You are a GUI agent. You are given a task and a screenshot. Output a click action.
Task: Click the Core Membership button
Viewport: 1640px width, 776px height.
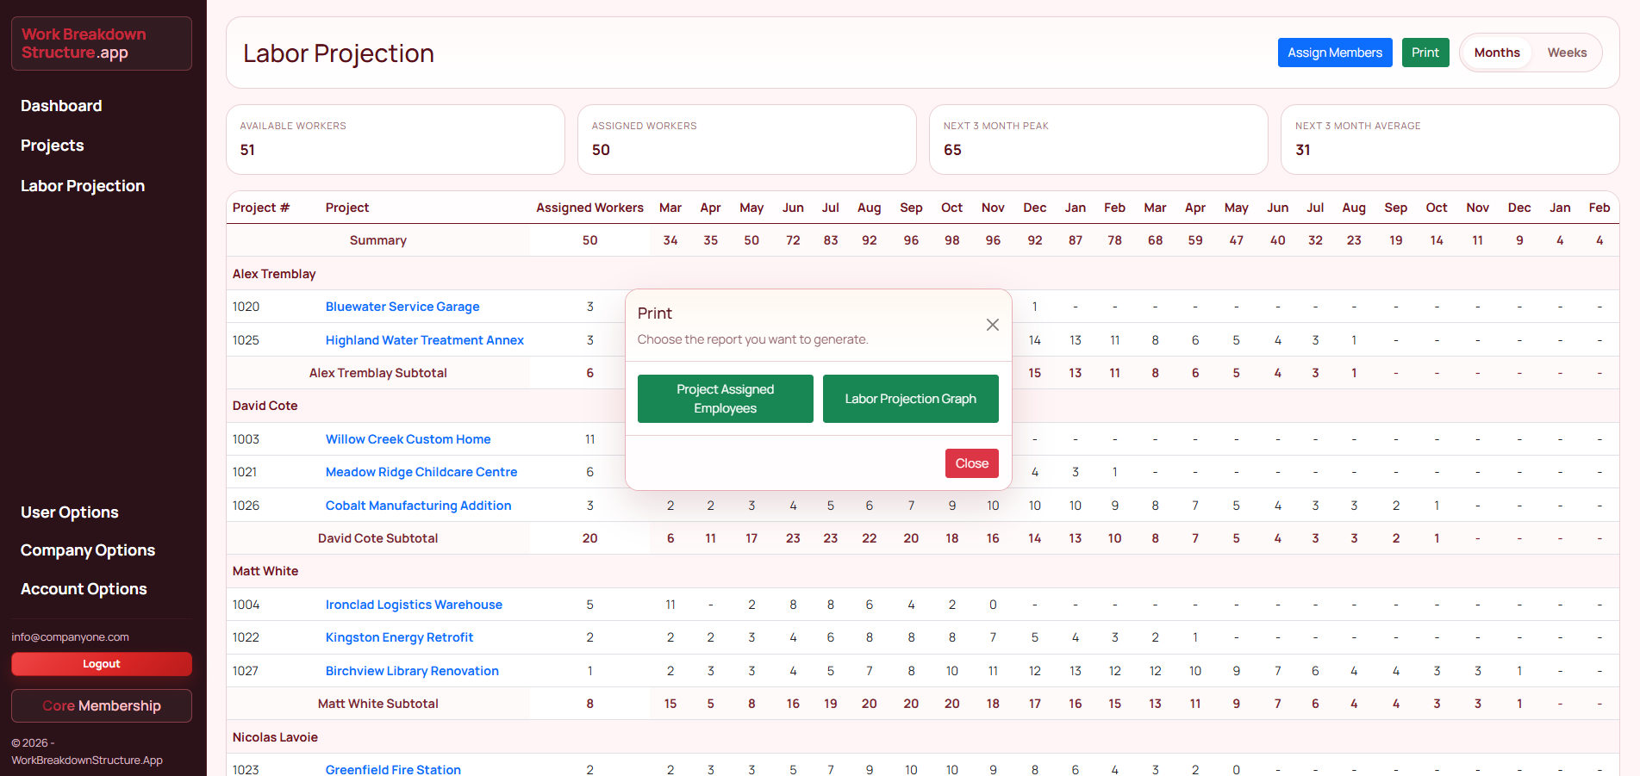(102, 705)
